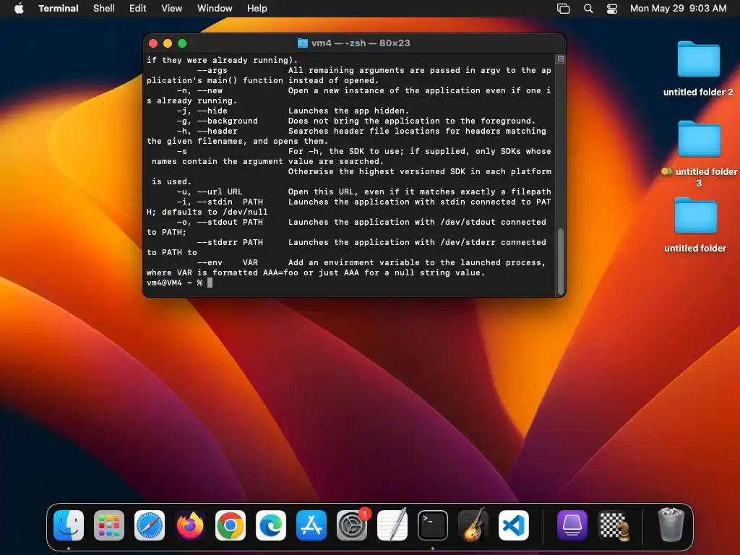Click the '--header' option text
The width and height of the screenshot is (740, 555).
pos(217,132)
